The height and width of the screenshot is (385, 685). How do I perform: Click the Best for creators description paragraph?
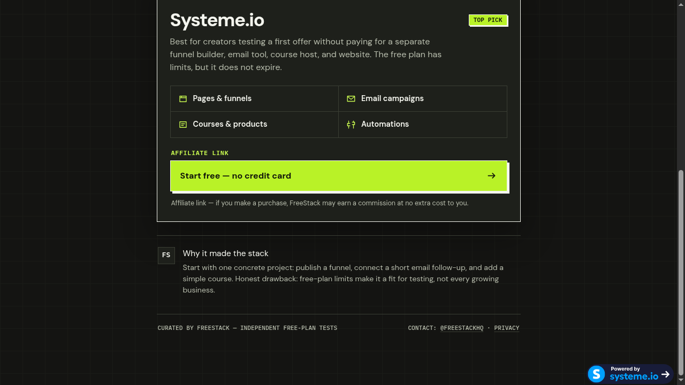pos(306,55)
